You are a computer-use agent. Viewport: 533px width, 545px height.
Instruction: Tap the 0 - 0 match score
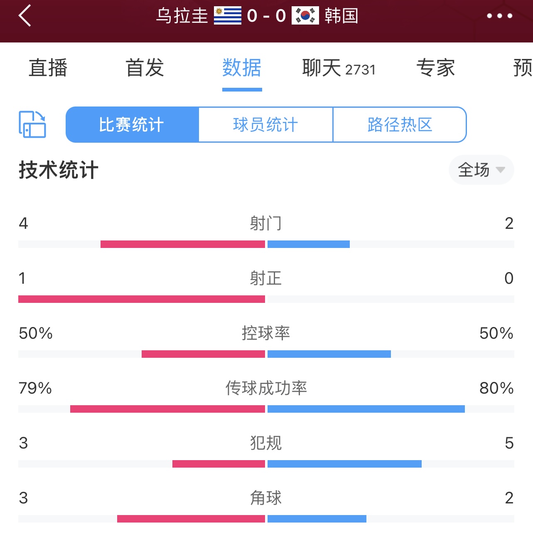(x=266, y=16)
